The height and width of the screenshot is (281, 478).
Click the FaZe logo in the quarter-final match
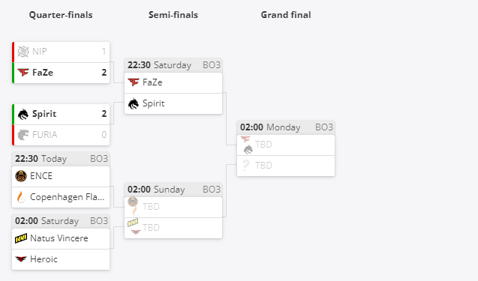(23, 73)
